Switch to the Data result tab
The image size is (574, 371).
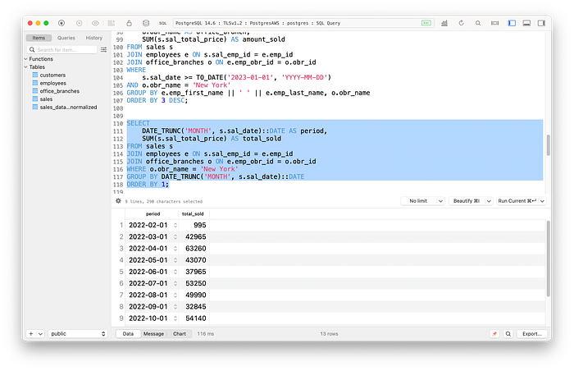click(128, 333)
